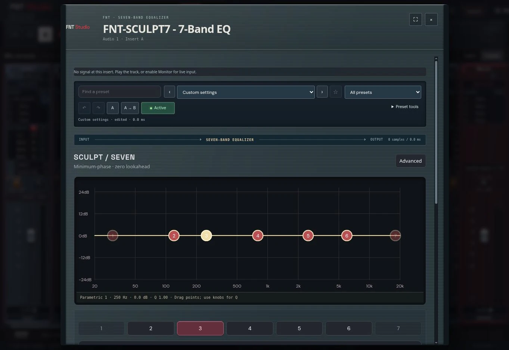
Task: Go to the next preset
Action: [x=322, y=92]
